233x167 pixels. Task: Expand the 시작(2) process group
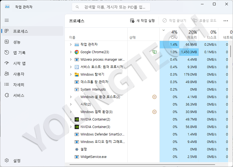[x=71, y=104]
